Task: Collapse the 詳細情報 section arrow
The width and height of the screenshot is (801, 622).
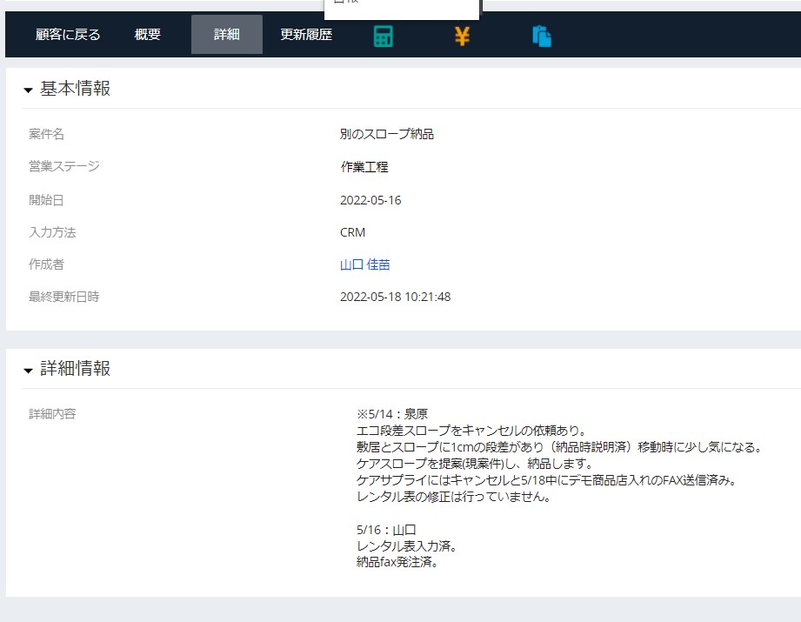Action: (x=28, y=370)
